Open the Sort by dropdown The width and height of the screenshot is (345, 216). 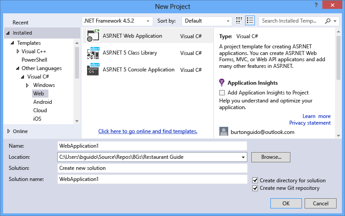pyautogui.click(x=206, y=21)
